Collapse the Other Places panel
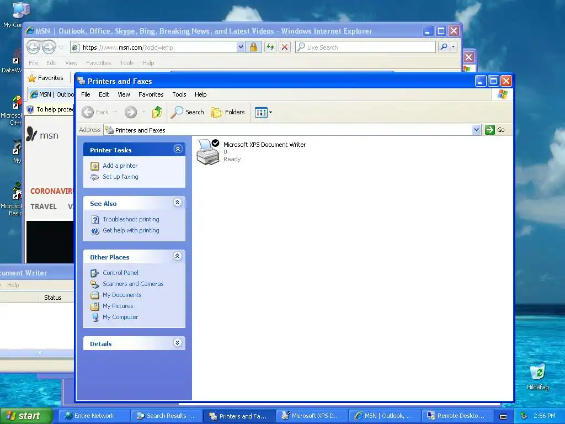Viewport: 565px width, 424px height. point(177,256)
